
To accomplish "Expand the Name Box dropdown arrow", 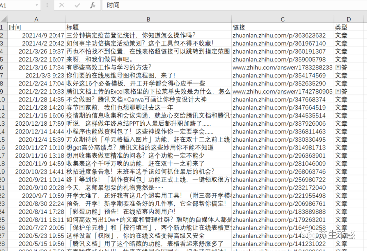I will coord(37,5).
